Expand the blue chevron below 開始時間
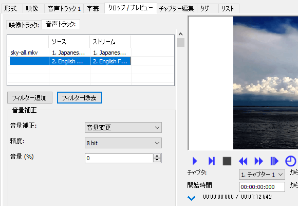This screenshot has width=298, height=206. click(191, 198)
